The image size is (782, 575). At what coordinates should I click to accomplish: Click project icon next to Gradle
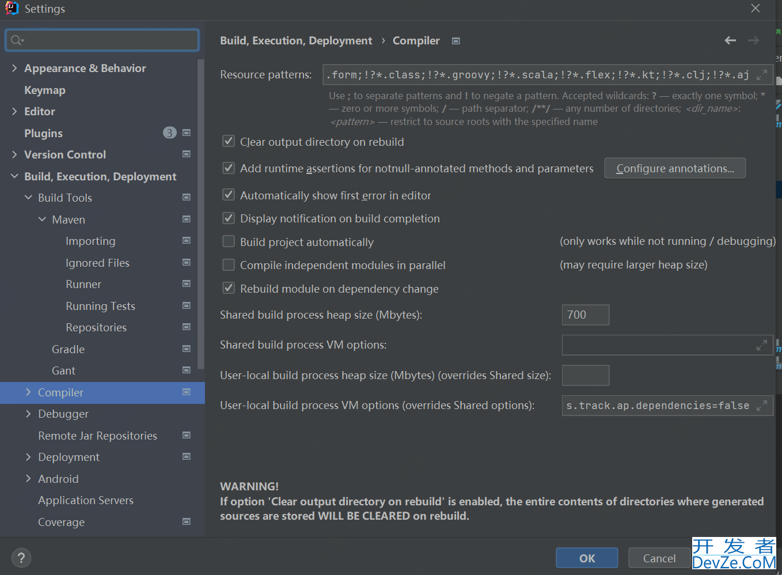point(187,349)
